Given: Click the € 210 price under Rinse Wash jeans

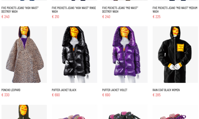Looking at the screenshot, I should 55,17.
